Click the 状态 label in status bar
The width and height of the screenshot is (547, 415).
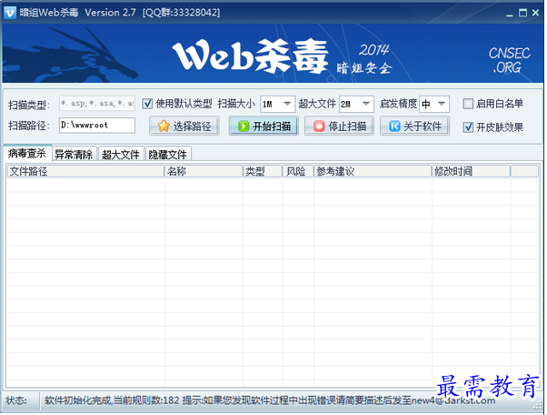(16, 400)
